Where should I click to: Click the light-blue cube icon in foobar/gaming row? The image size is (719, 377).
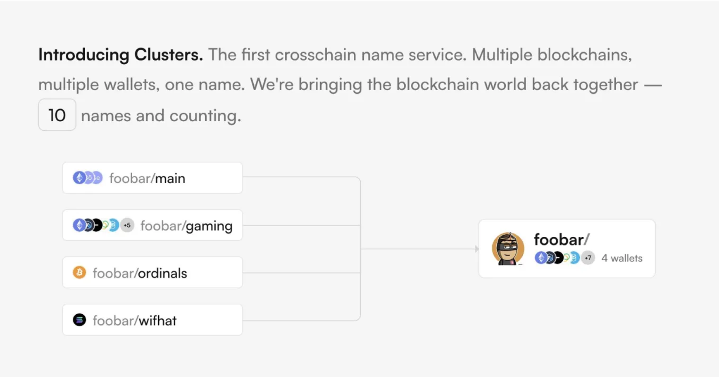coord(114,225)
